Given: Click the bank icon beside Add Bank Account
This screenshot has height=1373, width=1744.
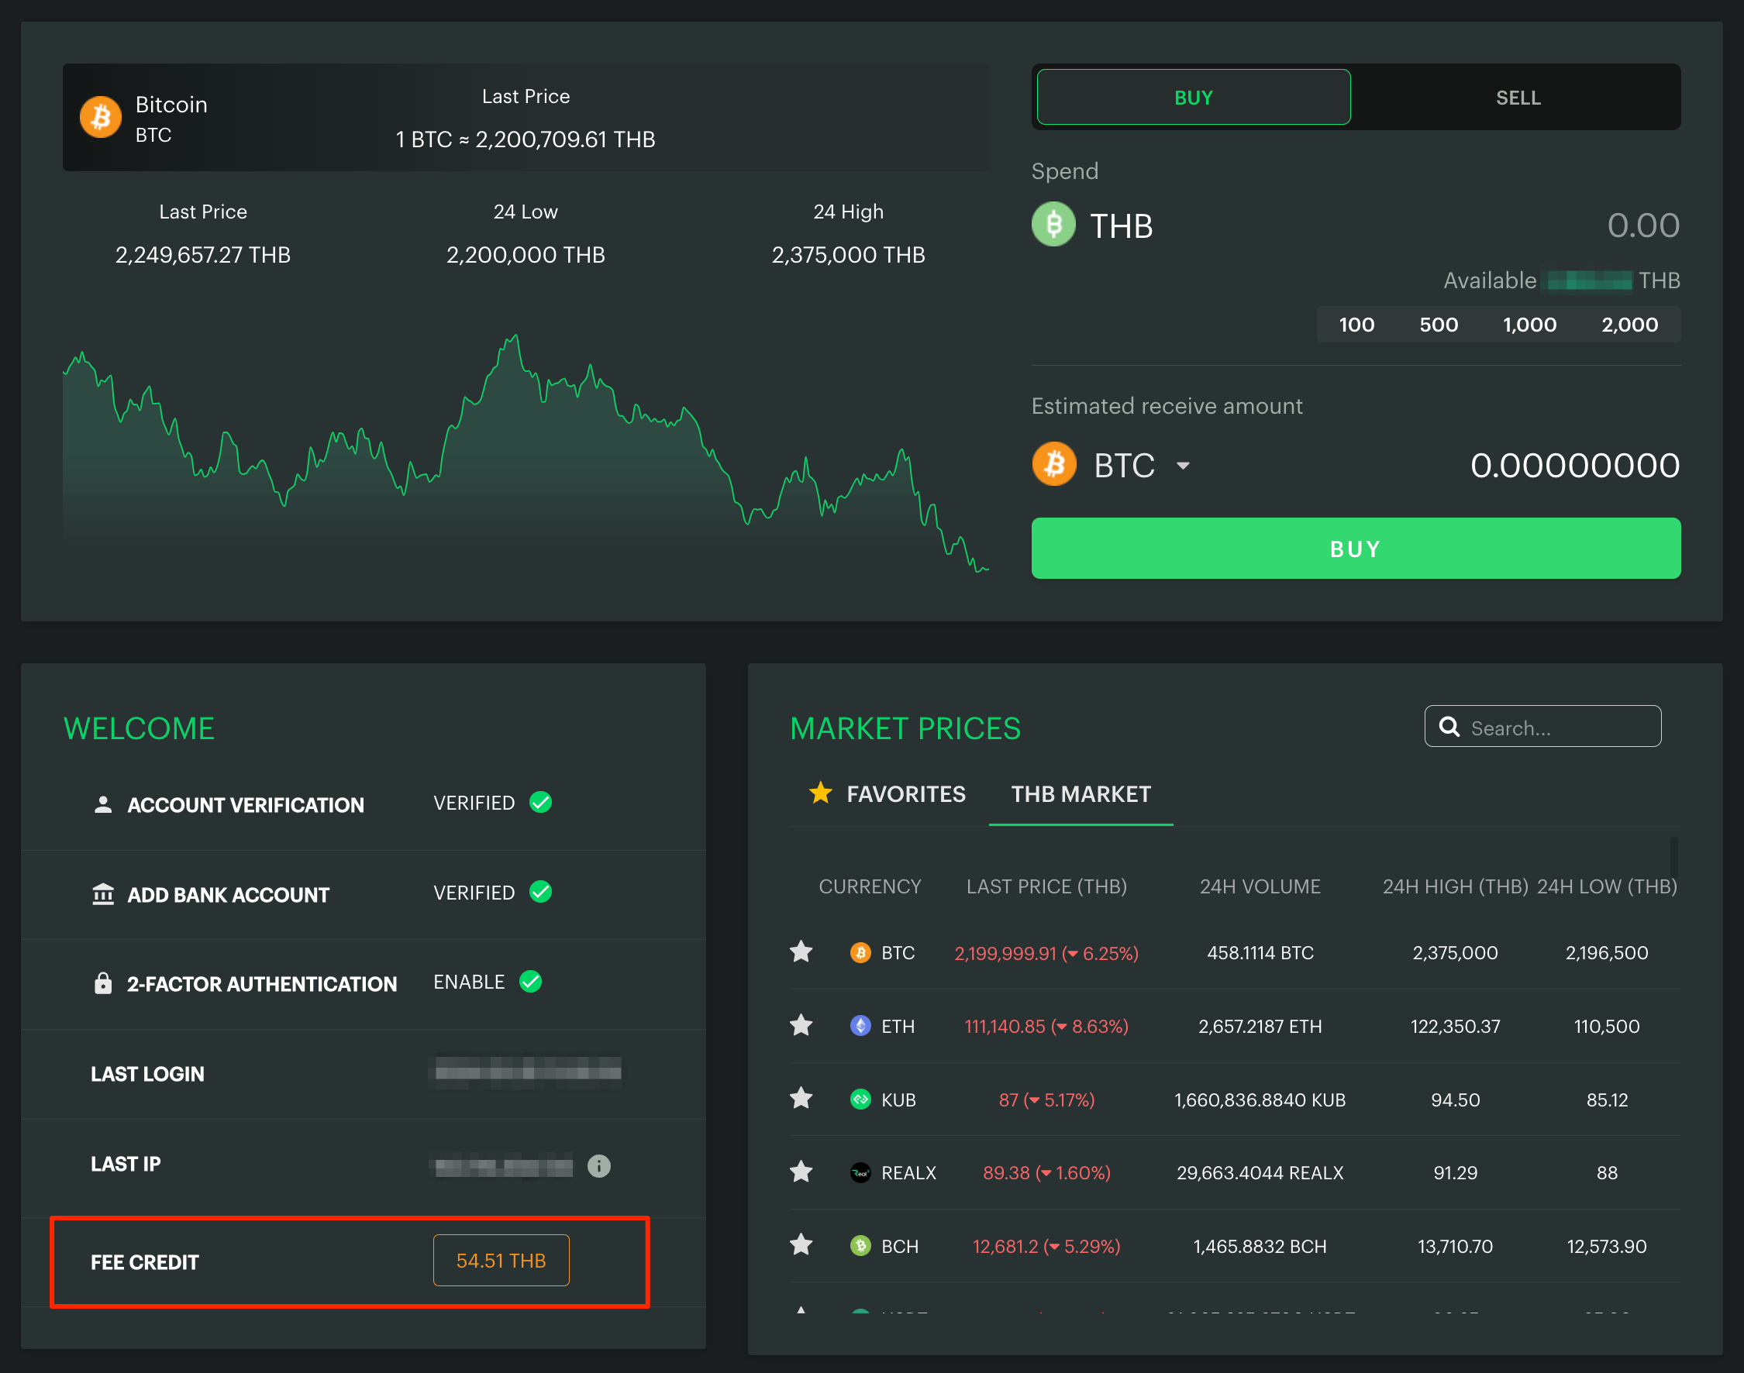Looking at the screenshot, I should [x=103, y=893].
